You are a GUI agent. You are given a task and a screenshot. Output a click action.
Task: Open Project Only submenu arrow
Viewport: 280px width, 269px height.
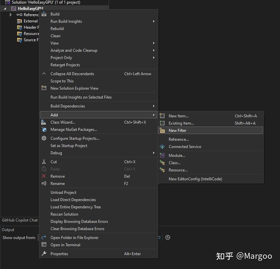tap(154, 57)
